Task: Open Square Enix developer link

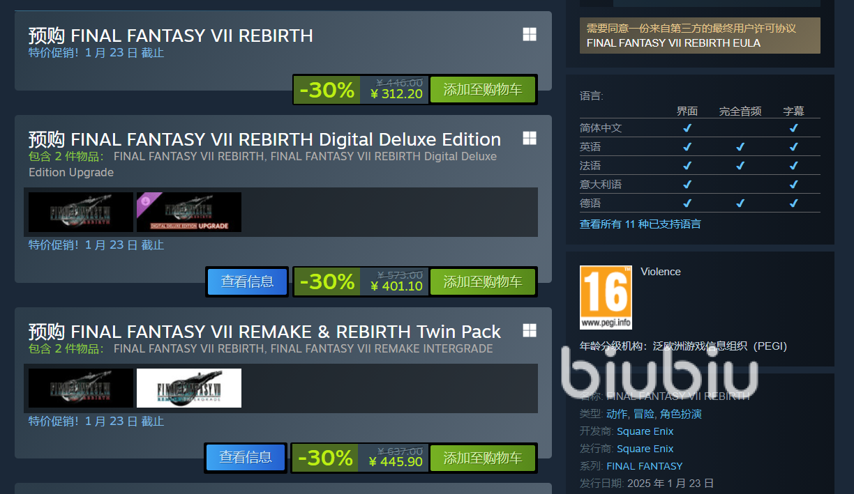Action: click(x=645, y=431)
